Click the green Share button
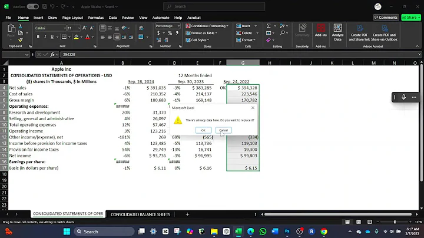 [x=411, y=17]
